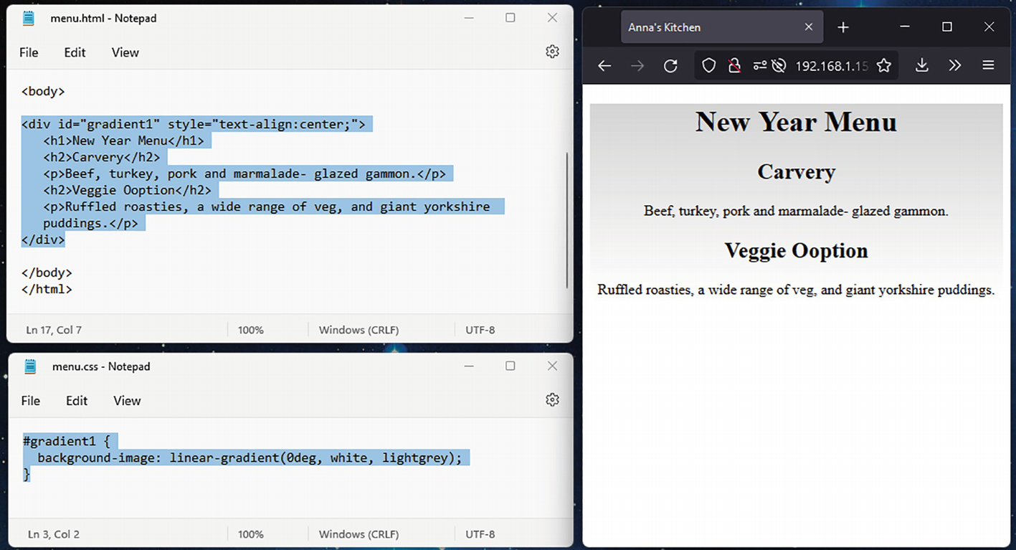Click the 'menu.css - Notepad' window title
This screenshot has height=550, width=1016.
point(101,366)
